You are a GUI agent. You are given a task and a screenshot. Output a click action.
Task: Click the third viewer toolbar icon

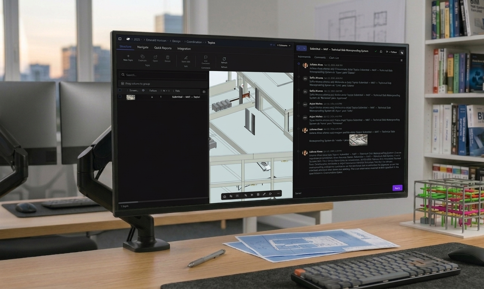pyautogui.click(x=237, y=196)
